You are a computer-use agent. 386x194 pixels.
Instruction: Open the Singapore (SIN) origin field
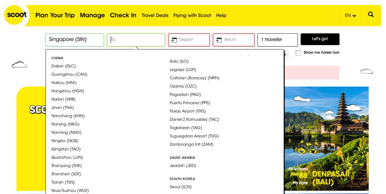pos(74,40)
